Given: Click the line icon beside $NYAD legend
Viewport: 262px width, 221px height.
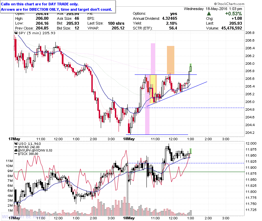Looking at the screenshot, I should coord(16,147).
